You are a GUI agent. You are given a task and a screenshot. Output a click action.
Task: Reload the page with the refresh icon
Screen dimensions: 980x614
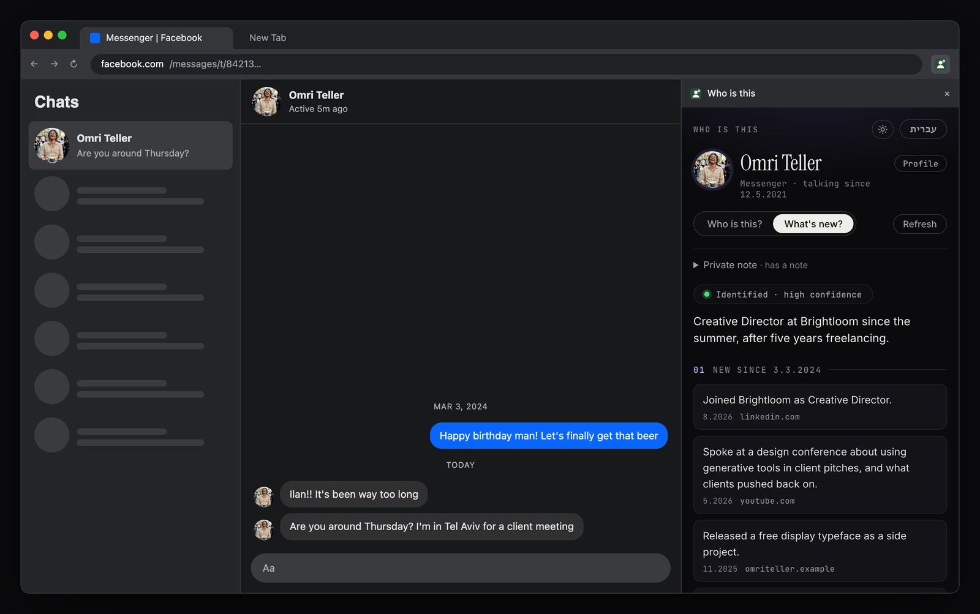[73, 64]
